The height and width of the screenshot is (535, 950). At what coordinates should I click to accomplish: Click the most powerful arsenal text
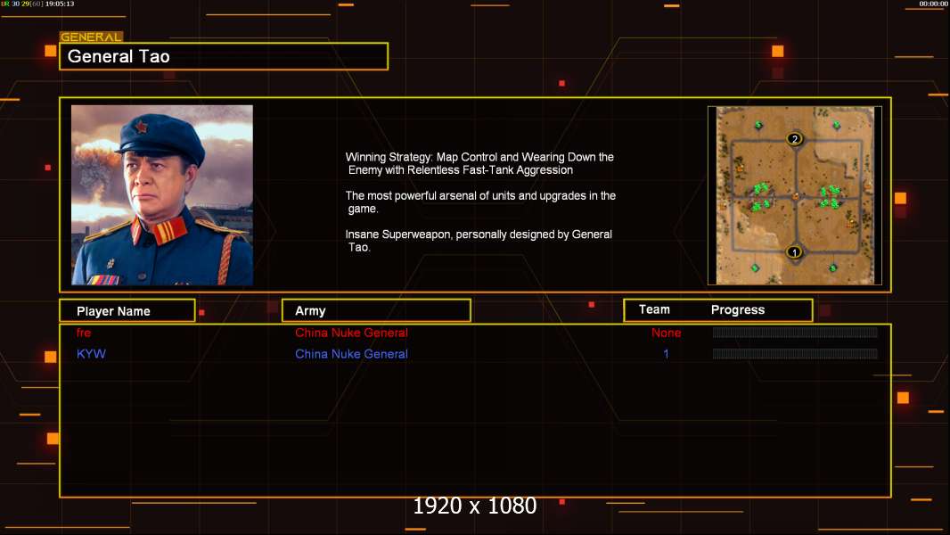click(480, 202)
